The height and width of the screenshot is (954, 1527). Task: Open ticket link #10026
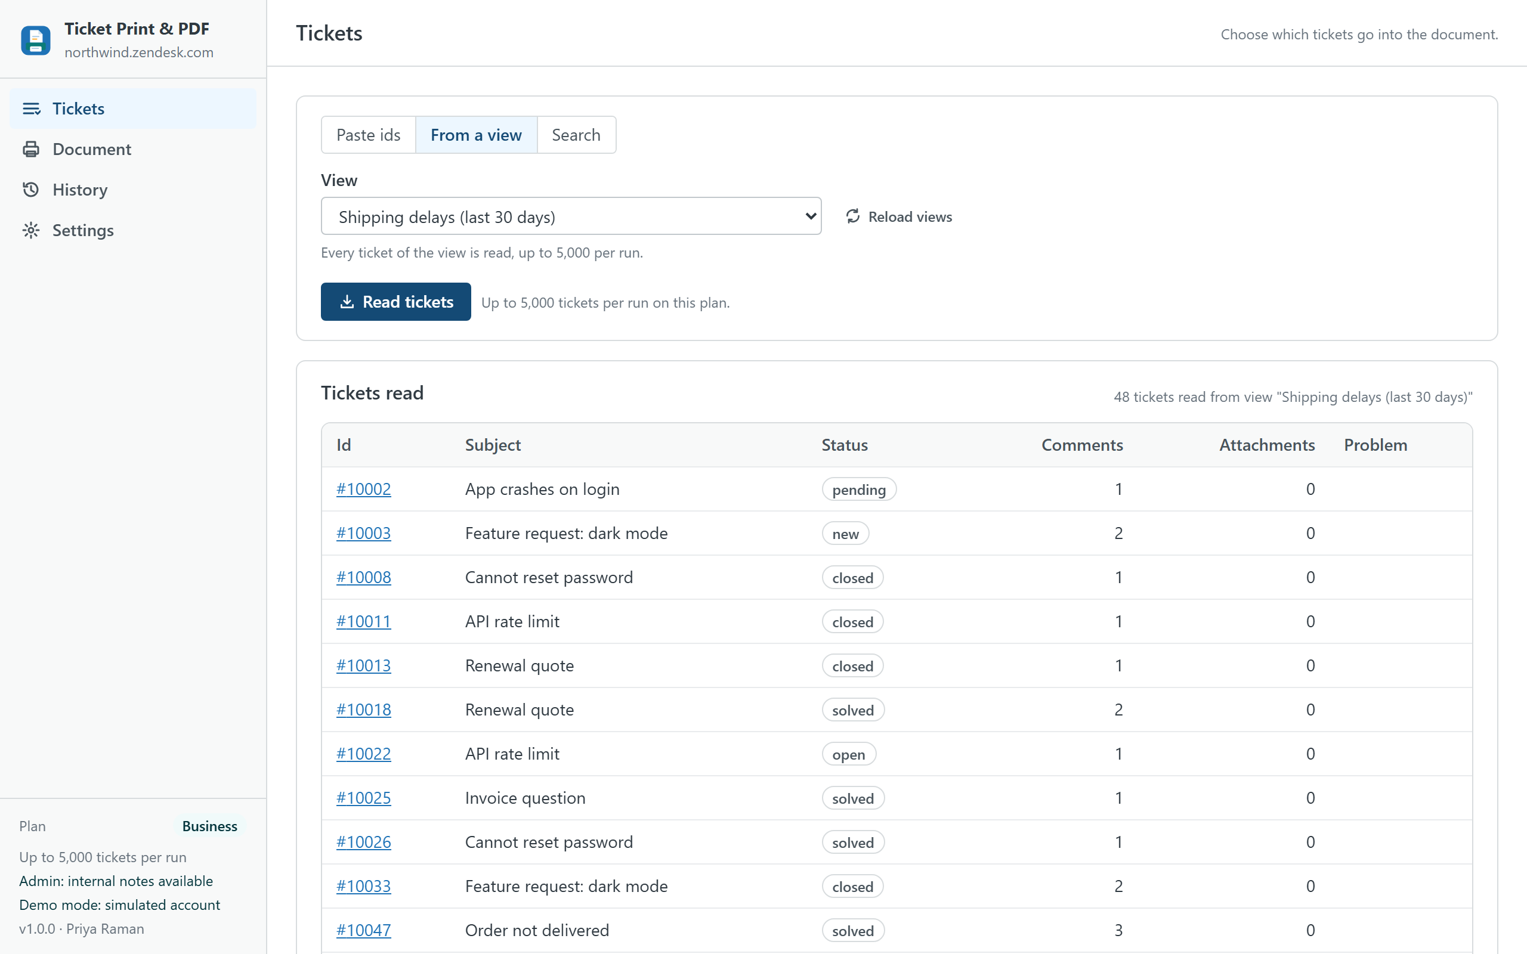pyautogui.click(x=363, y=843)
